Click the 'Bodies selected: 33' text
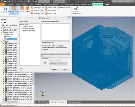 pyautogui.click(x=48, y=43)
